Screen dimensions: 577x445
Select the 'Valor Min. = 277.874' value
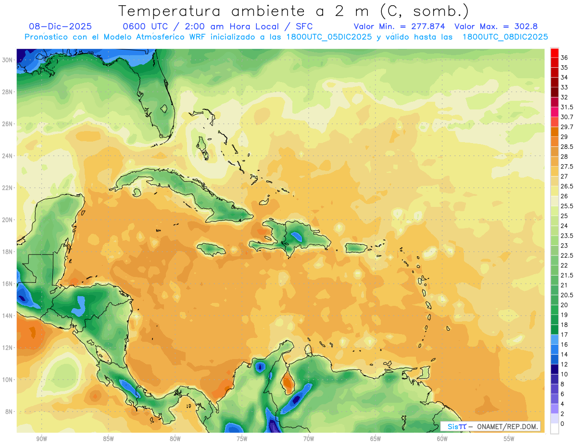click(x=400, y=27)
